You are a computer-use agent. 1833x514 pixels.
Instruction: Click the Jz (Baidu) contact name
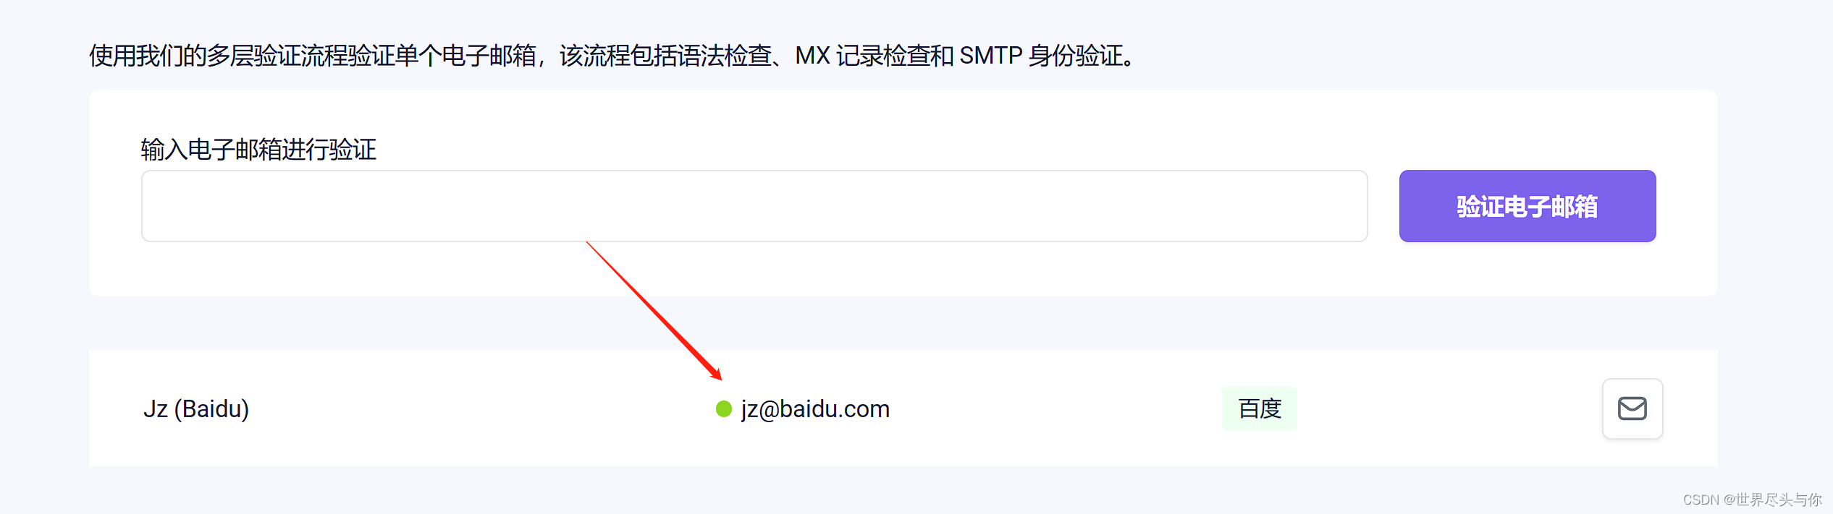196,409
